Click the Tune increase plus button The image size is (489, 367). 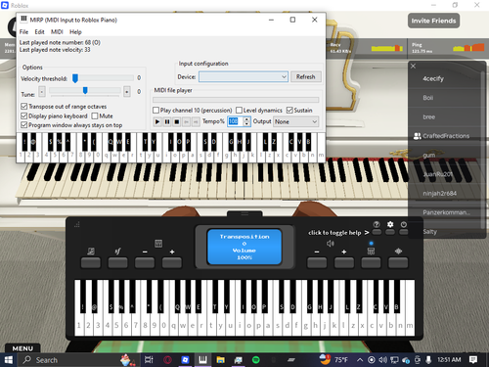[x=127, y=92]
